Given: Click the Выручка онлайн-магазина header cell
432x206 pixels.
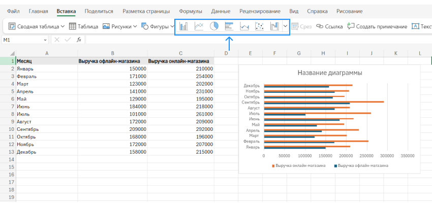Looking at the screenshot, I should click(x=181, y=61).
